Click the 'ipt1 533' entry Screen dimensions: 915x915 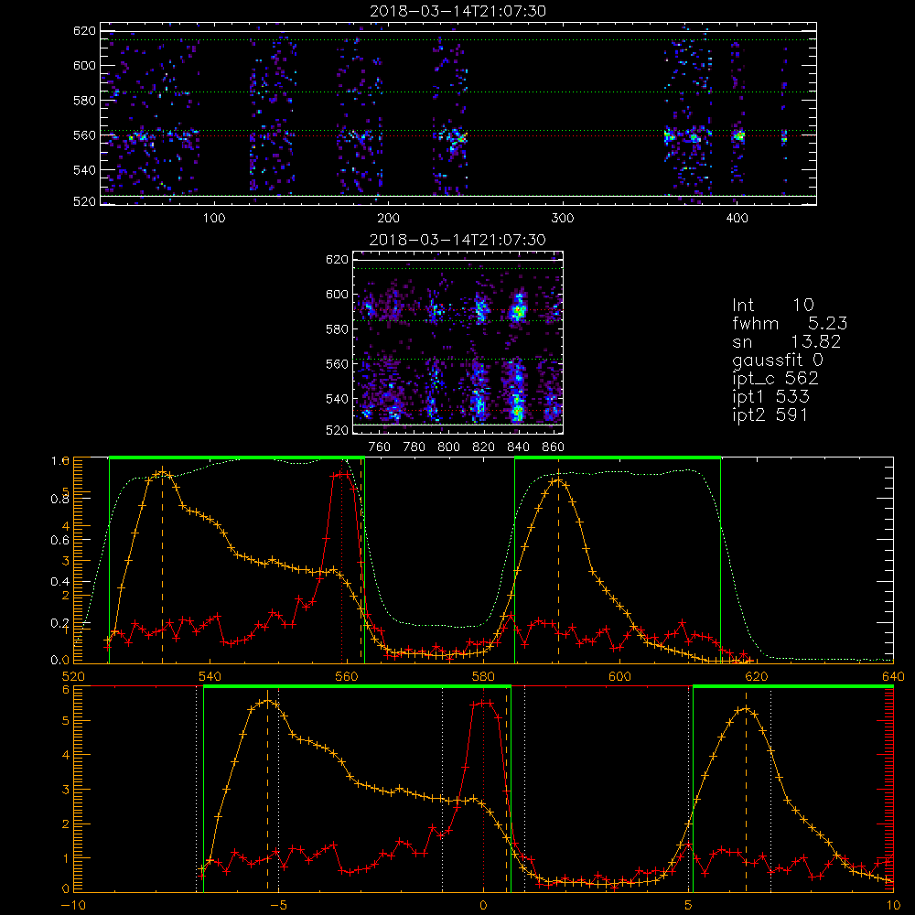tap(770, 397)
